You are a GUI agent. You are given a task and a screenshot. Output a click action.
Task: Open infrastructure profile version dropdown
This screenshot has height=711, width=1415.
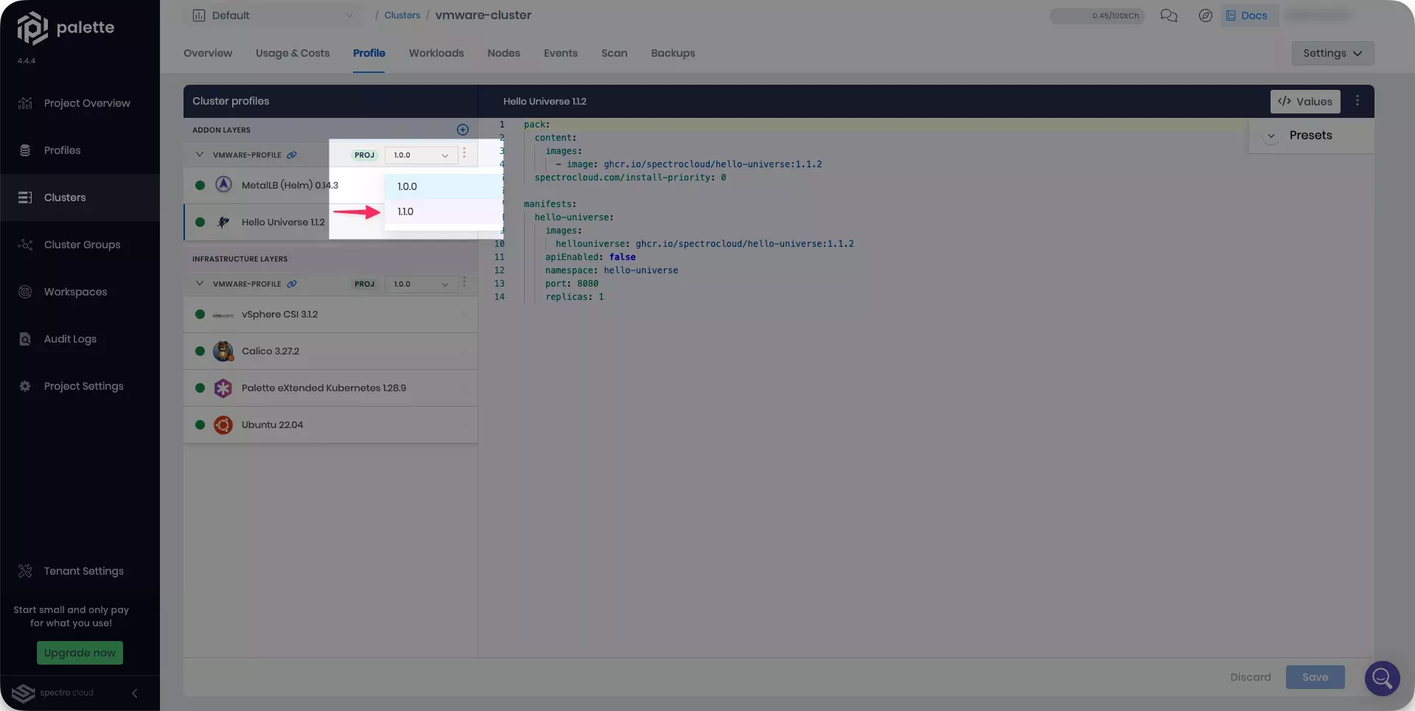coord(421,284)
